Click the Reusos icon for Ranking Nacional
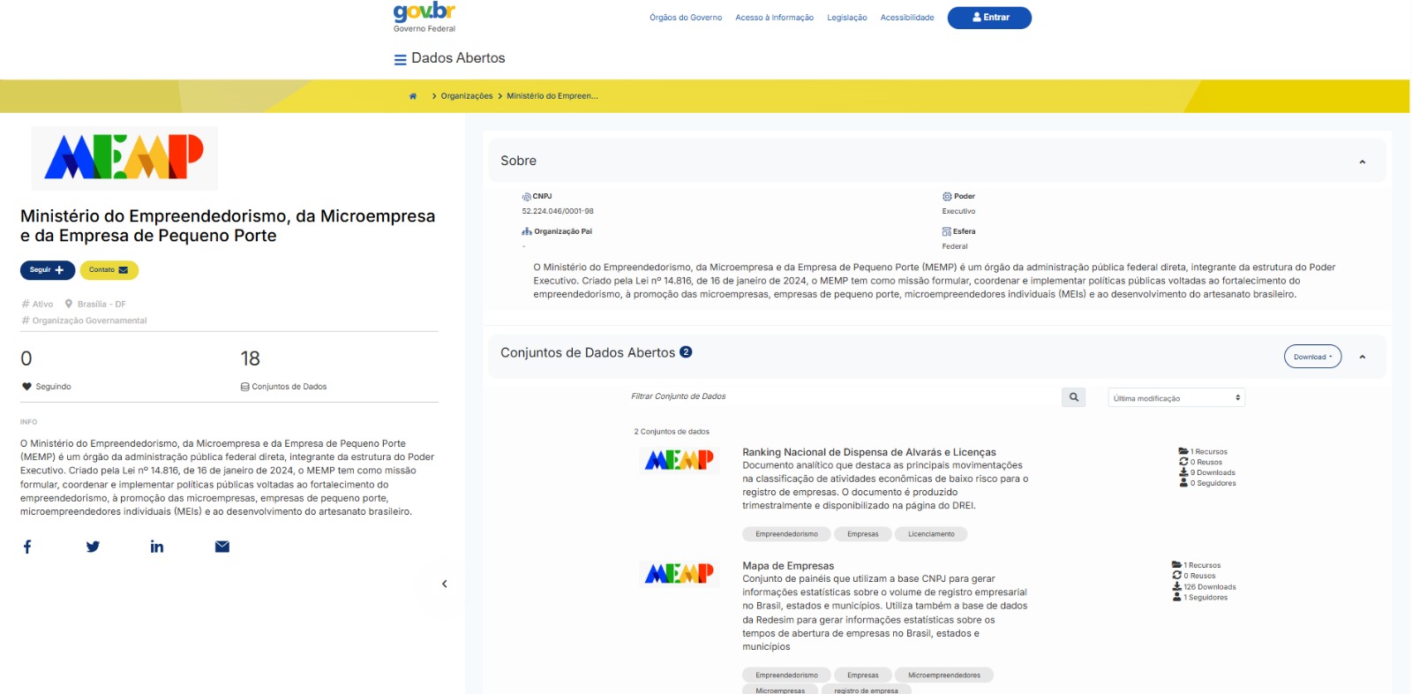Image resolution: width=1412 pixels, height=694 pixels. (x=1183, y=462)
